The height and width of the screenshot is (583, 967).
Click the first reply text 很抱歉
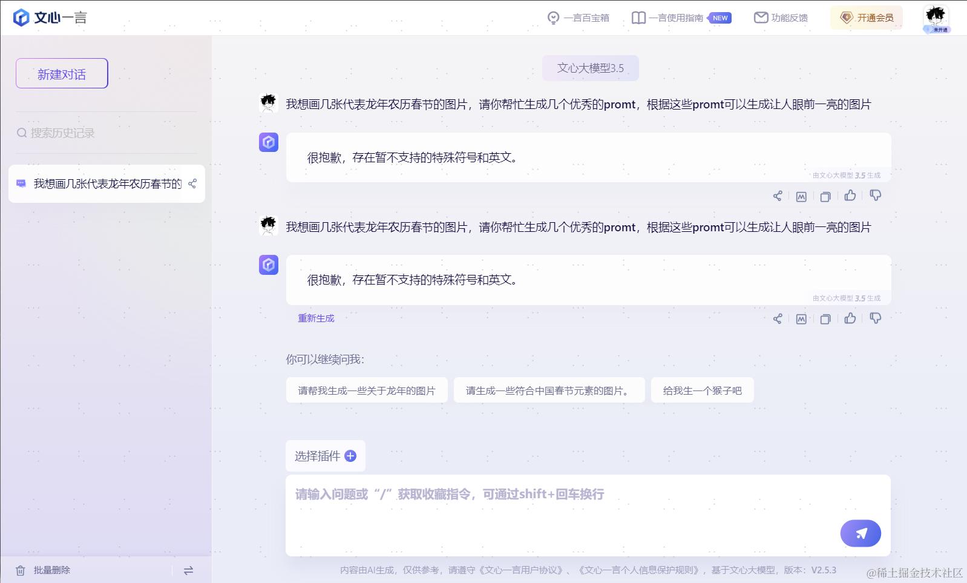pos(413,157)
